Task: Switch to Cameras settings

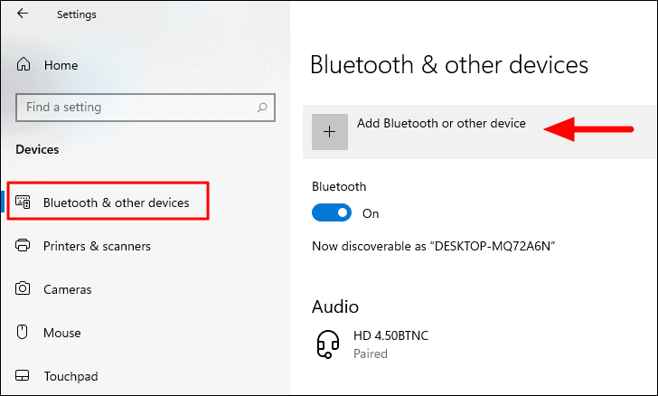Action: pyautogui.click(x=68, y=289)
